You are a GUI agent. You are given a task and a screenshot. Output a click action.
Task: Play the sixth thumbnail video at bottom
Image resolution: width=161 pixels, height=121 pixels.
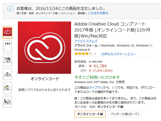coord(7,102)
